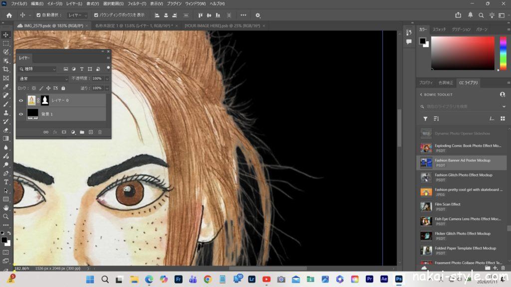Uncheck バウンディングボックスを表示 checkbox
The height and width of the screenshot is (287, 511).
[x=95, y=15]
